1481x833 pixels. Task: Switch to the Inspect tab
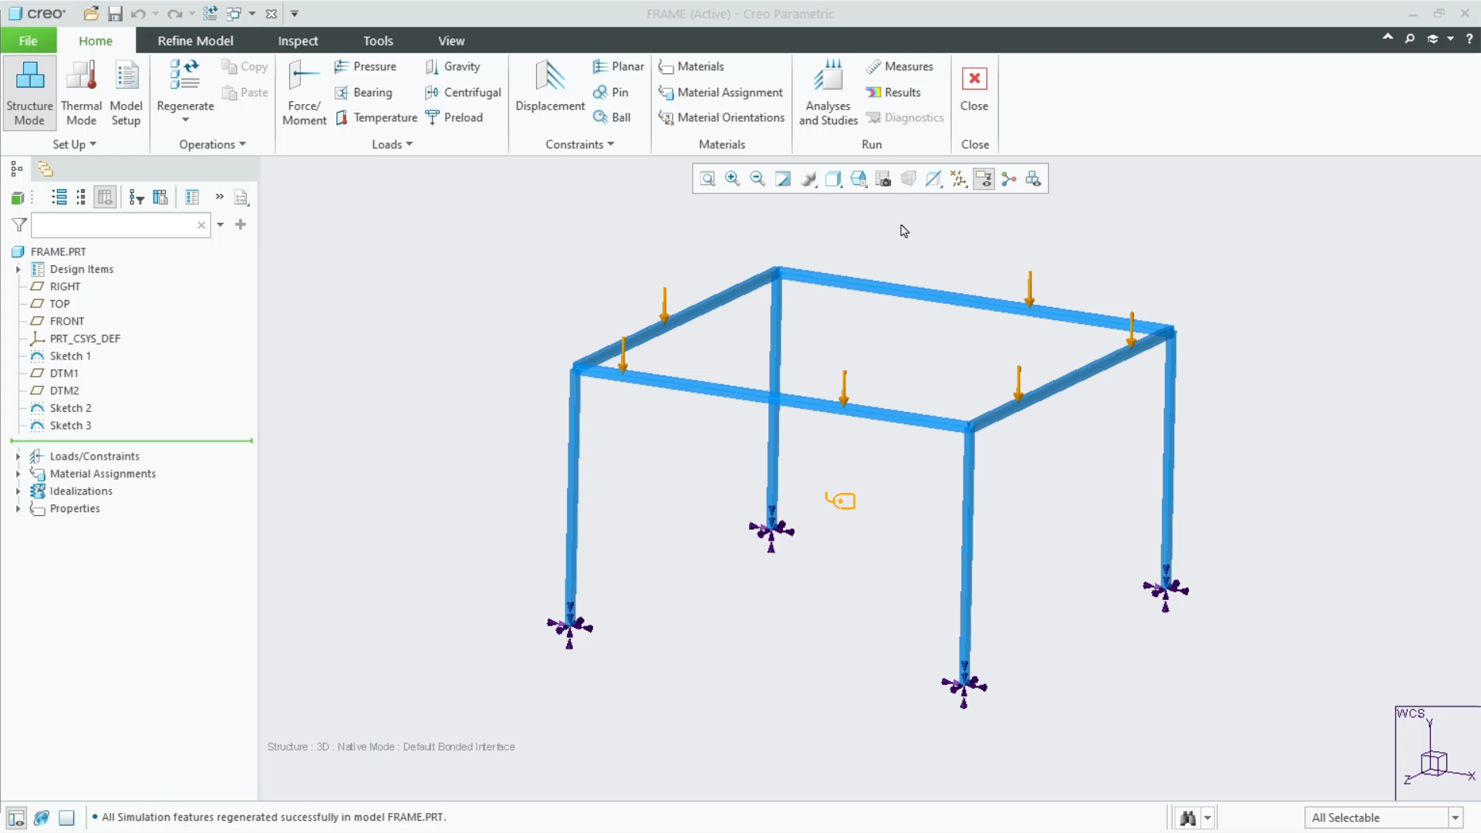[x=298, y=41]
